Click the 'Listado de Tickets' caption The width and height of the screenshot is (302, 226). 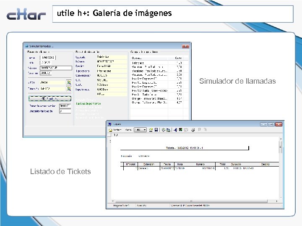click(60, 172)
